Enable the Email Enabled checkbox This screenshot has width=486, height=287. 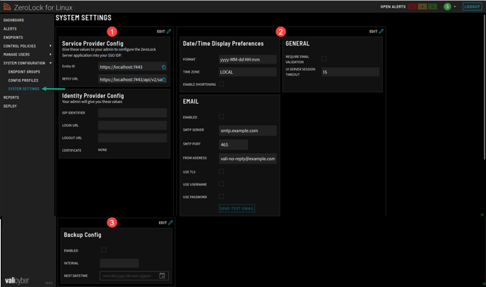coord(221,116)
